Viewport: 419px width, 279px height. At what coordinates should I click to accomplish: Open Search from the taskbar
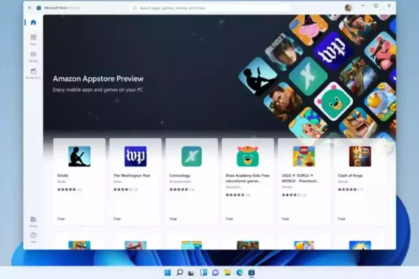(180, 272)
